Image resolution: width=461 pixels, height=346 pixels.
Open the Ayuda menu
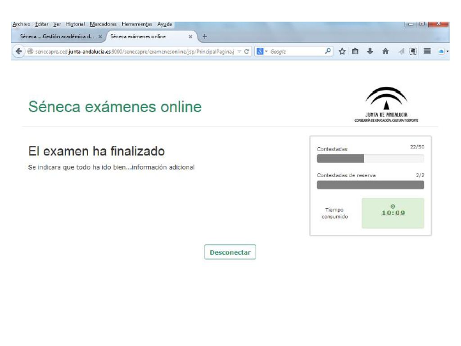click(x=165, y=24)
